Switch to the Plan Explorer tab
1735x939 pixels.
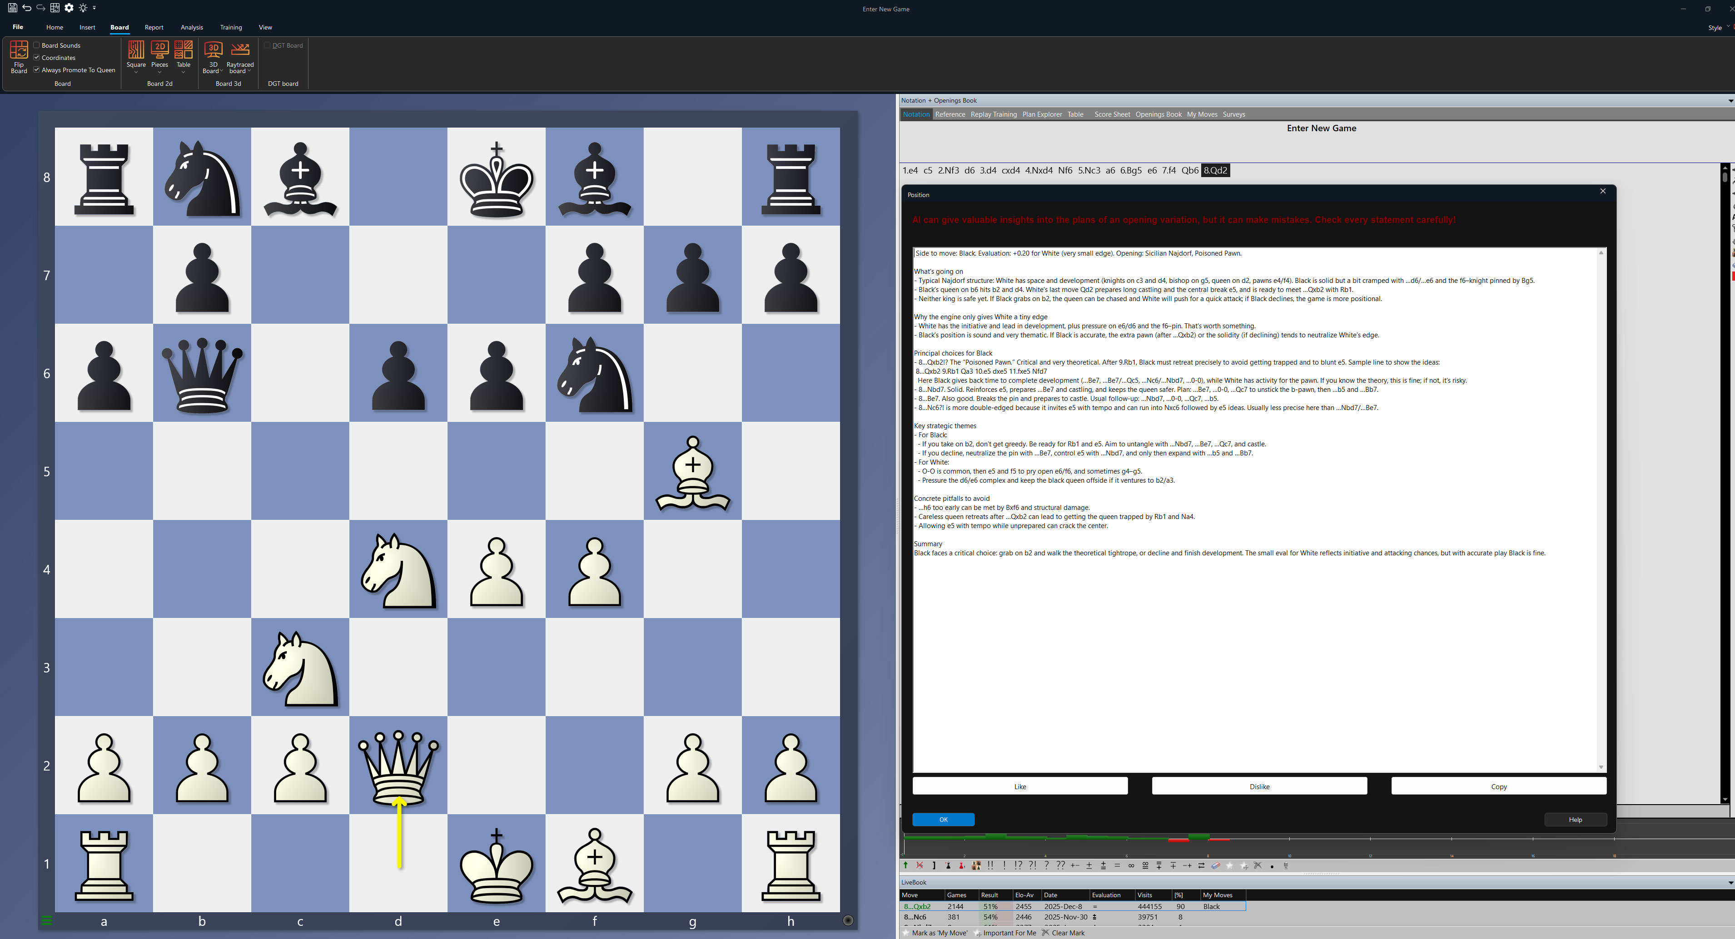(1042, 114)
